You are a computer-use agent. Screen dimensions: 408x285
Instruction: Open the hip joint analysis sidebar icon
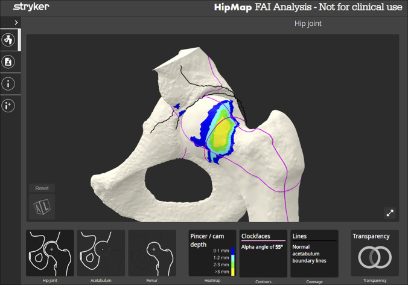tap(8, 40)
